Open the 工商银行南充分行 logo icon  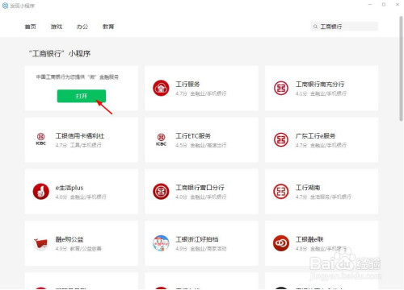click(281, 88)
